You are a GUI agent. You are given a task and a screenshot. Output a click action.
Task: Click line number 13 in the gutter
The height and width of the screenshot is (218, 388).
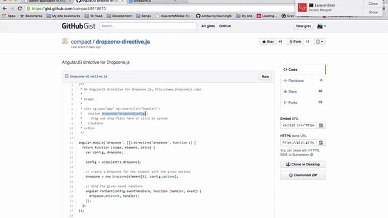click(x=72, y=143)
